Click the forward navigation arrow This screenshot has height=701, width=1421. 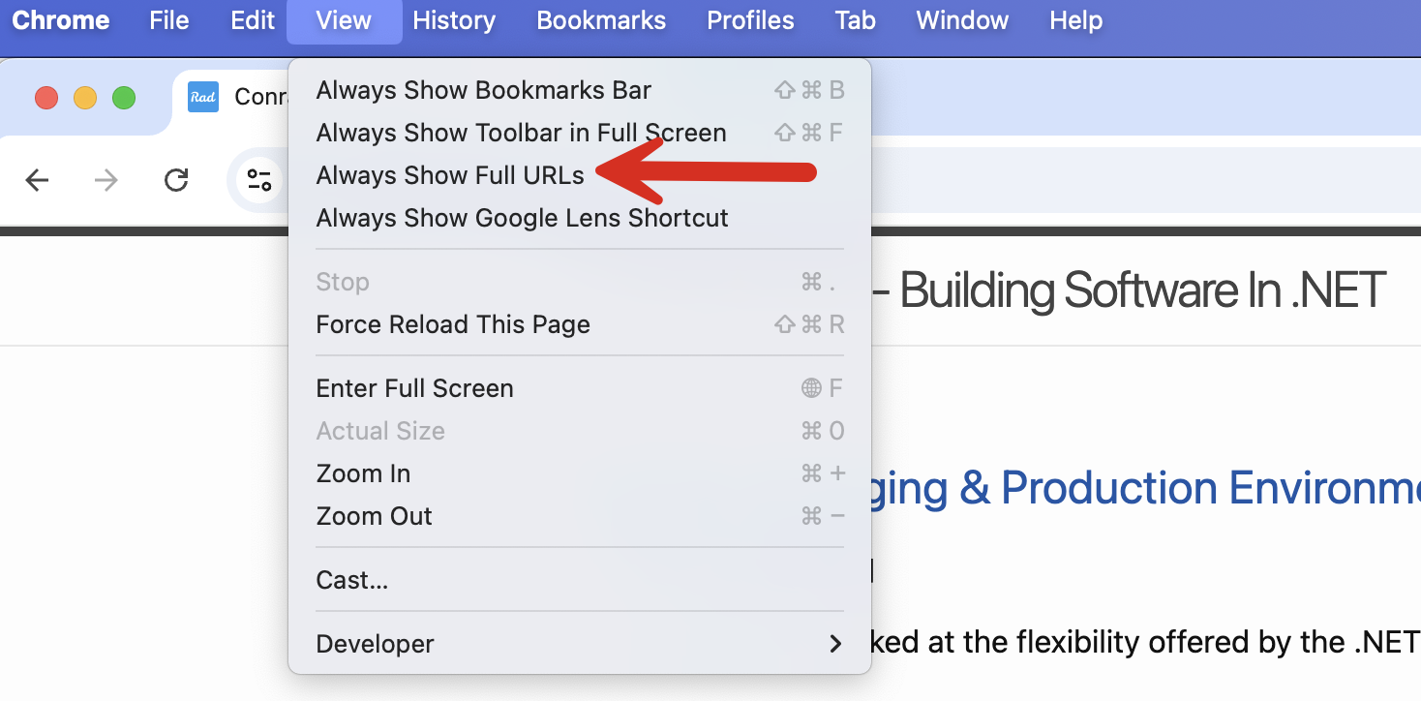coord(106,180)
